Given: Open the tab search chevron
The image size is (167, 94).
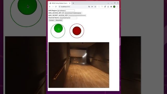Looking at the screenshot, I should [108, 3].
